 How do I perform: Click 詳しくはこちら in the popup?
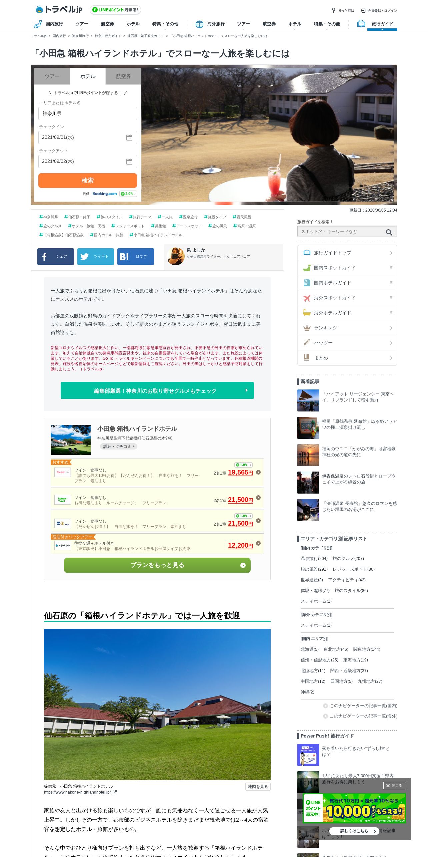pos(354,831)
